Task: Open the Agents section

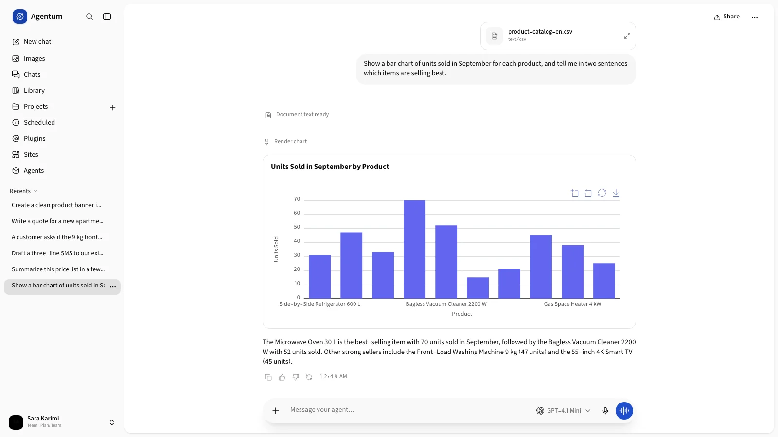Action: [62, 170]
